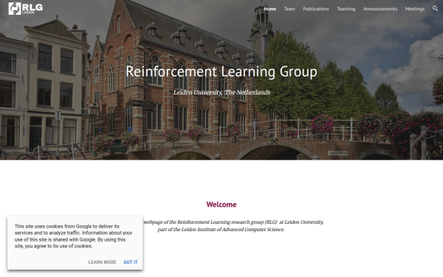Open the Team page

pyautogui.click(x=289, y=9)
